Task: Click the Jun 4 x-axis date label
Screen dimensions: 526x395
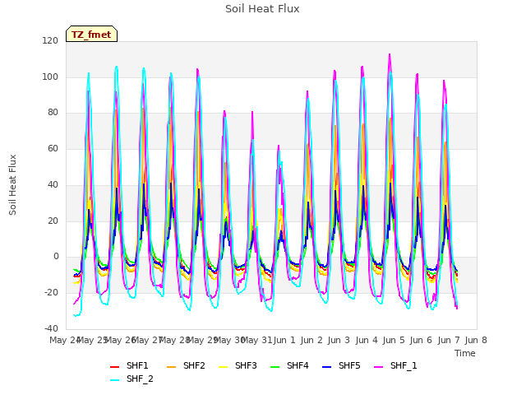Action: coord(367,340)
